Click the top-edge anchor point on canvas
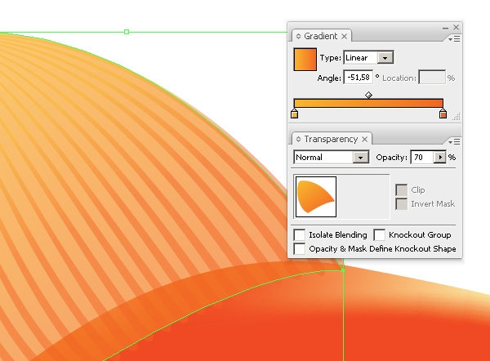Screen dimensions: 490x361 (127, 32)
